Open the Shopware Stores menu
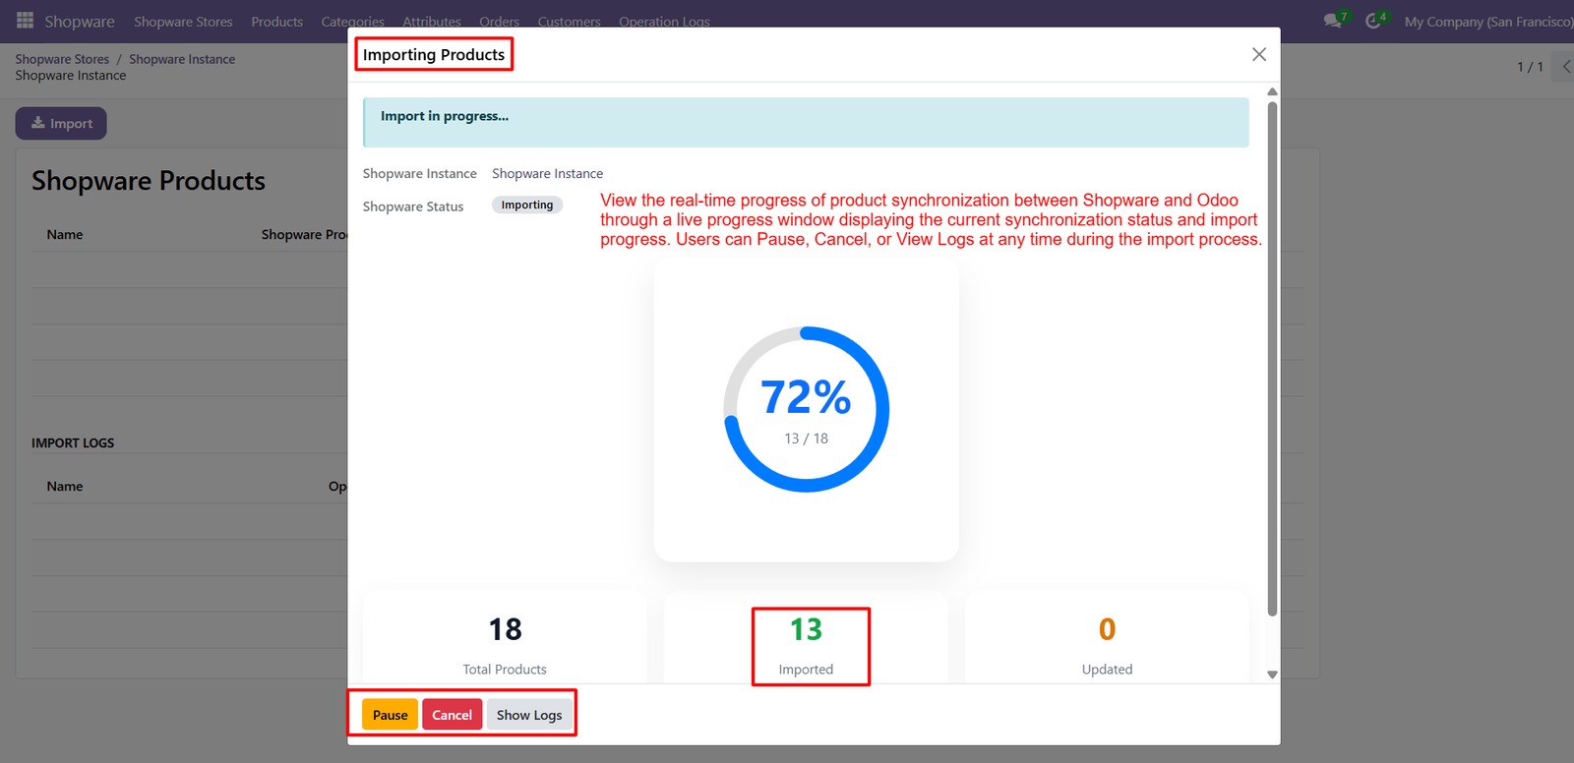 pyautogui.click(x=183, y=22)
